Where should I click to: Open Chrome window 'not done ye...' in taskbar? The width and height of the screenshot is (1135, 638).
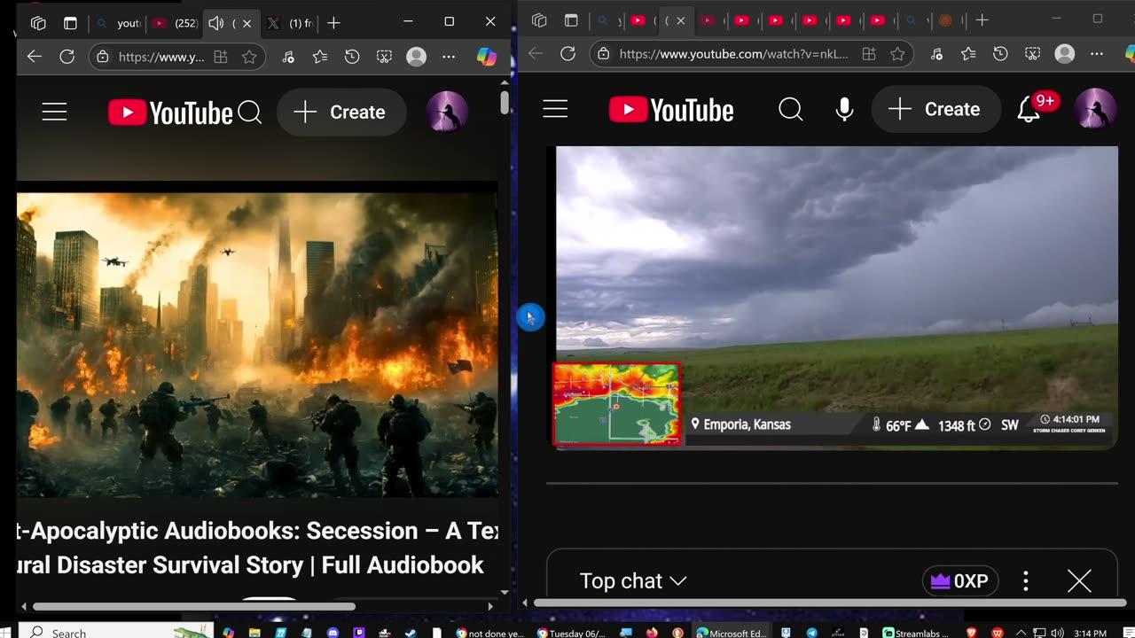click(490, 633)
